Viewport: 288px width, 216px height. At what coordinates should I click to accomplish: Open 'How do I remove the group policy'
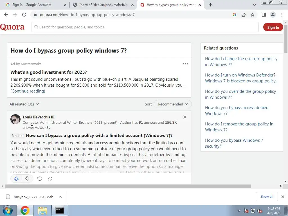coord(239,127)
